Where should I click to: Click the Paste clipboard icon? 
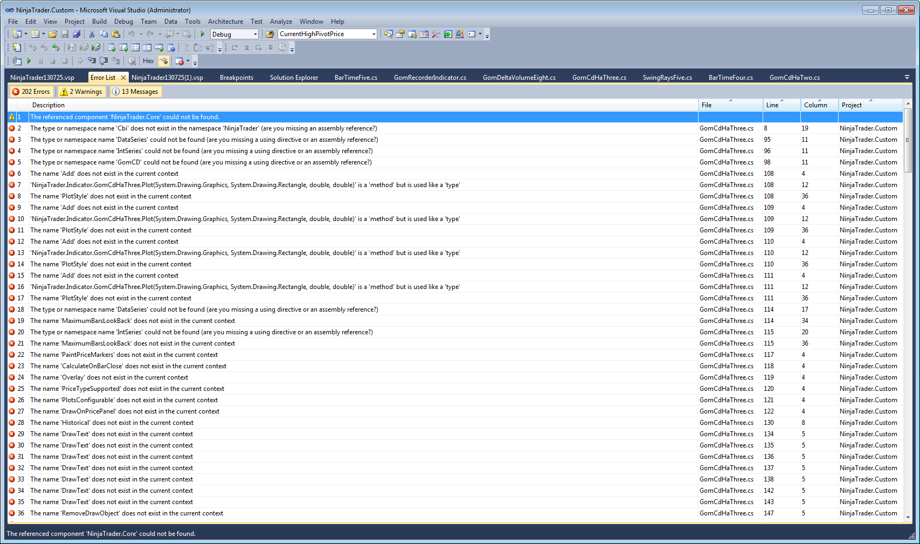(115, 34)
